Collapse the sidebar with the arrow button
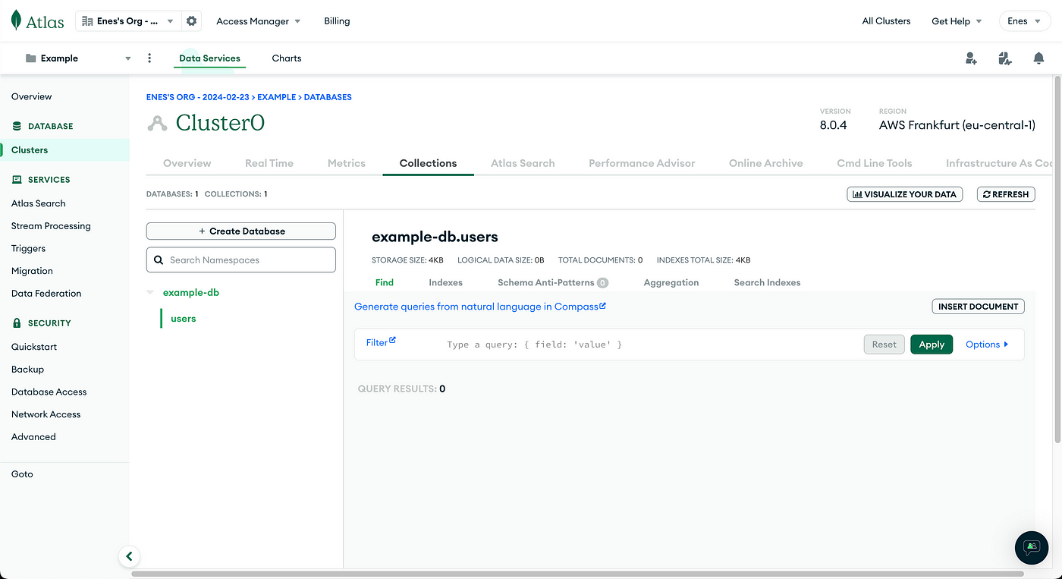 (129, 556)
